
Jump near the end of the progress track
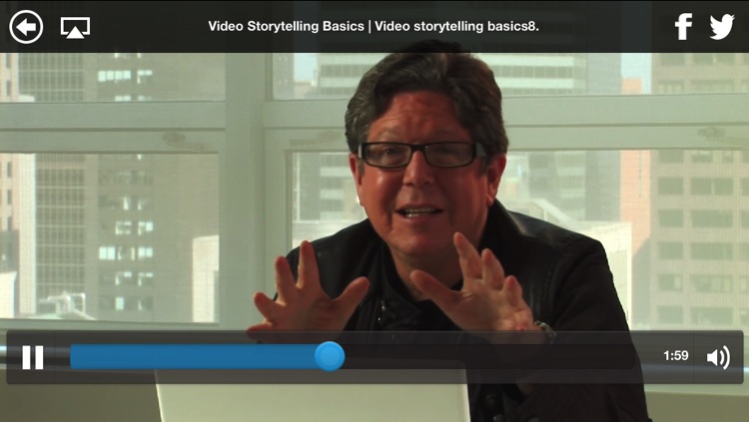point(629,356)
